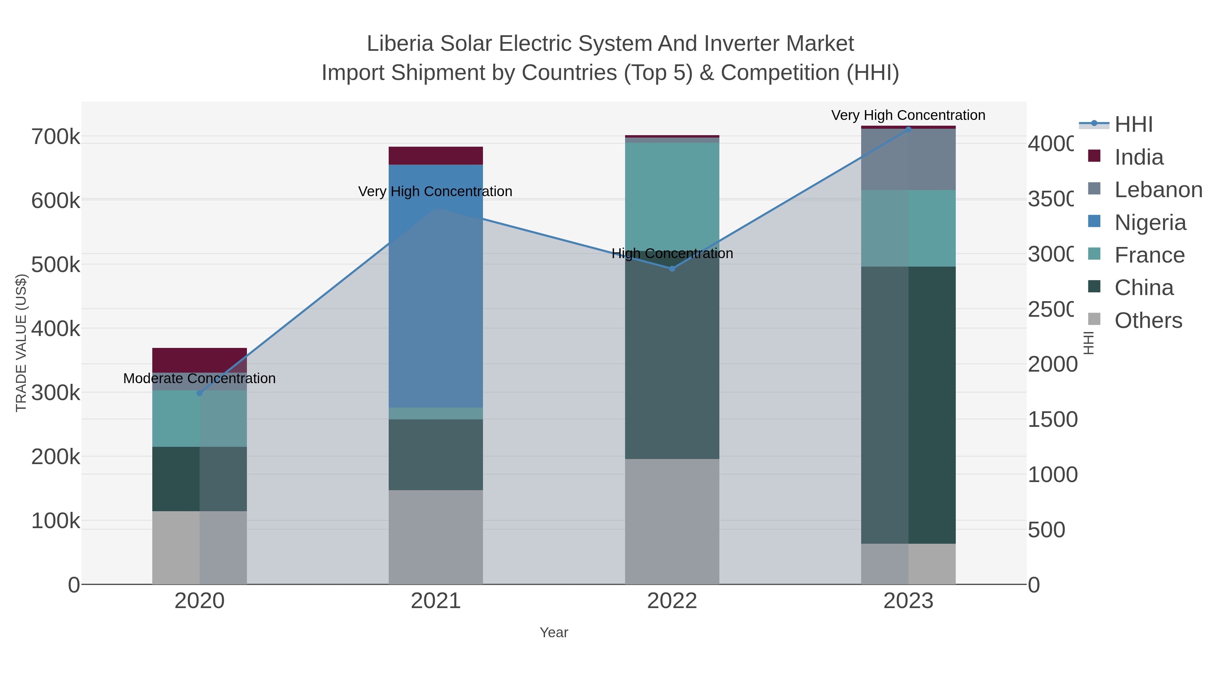
Task: Click the China bar segment in 2021
Action: pos(435,455)
